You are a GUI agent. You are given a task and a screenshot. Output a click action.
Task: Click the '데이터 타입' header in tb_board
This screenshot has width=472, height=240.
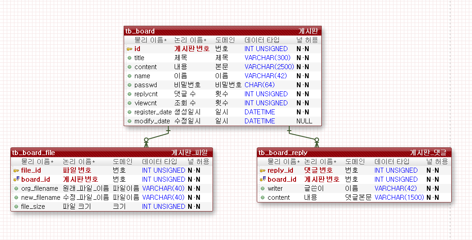tap(262, 40)
